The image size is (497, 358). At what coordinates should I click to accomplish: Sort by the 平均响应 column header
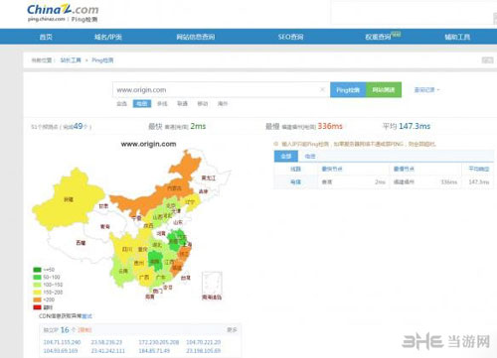tap(479, 169)
